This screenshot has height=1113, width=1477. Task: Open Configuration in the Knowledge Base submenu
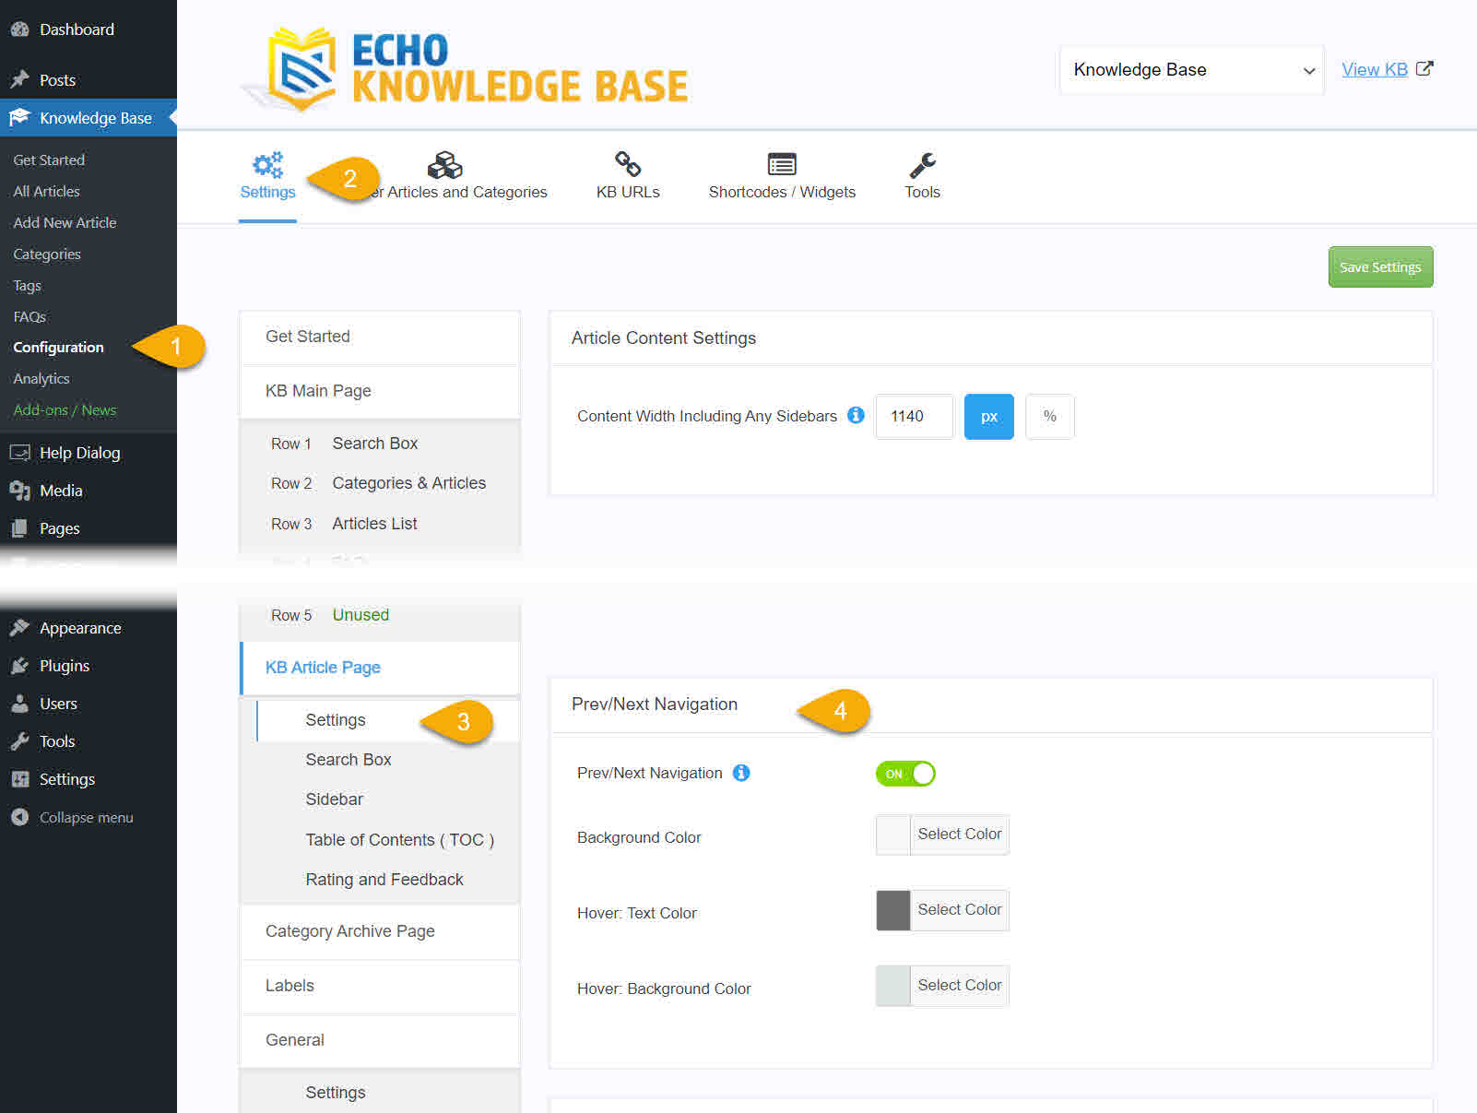tap(58, 348)
